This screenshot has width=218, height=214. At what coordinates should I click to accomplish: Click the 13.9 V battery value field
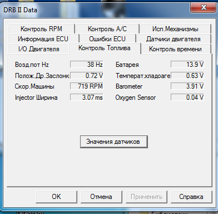tap(187, 65)
